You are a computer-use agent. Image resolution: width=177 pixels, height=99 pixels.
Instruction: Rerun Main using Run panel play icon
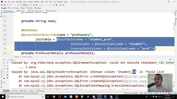coord(4,63)
